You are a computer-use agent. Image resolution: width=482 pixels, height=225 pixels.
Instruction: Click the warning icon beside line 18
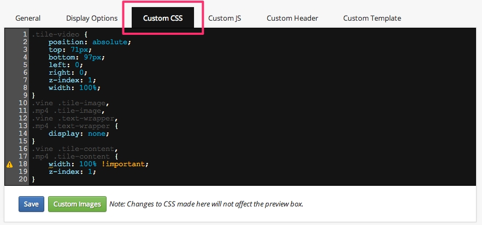click(x=9, y=164)
